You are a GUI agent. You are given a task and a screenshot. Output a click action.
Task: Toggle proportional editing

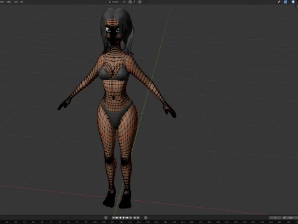(x=140, y=2)
